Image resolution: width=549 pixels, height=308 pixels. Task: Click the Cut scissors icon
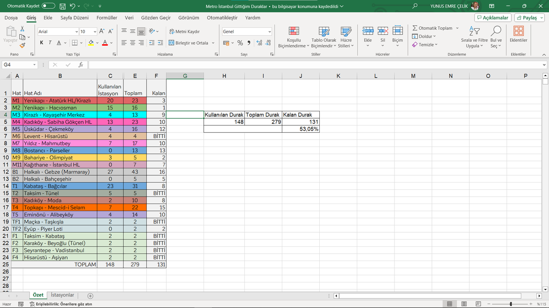[22, 29]
